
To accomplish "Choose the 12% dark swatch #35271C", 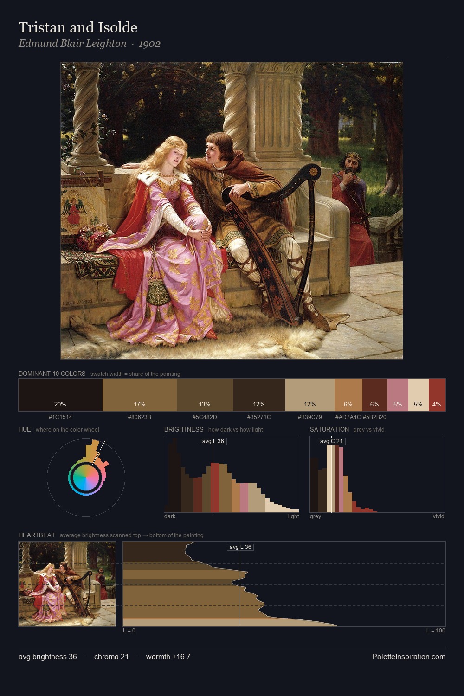I will click(259, 395).
